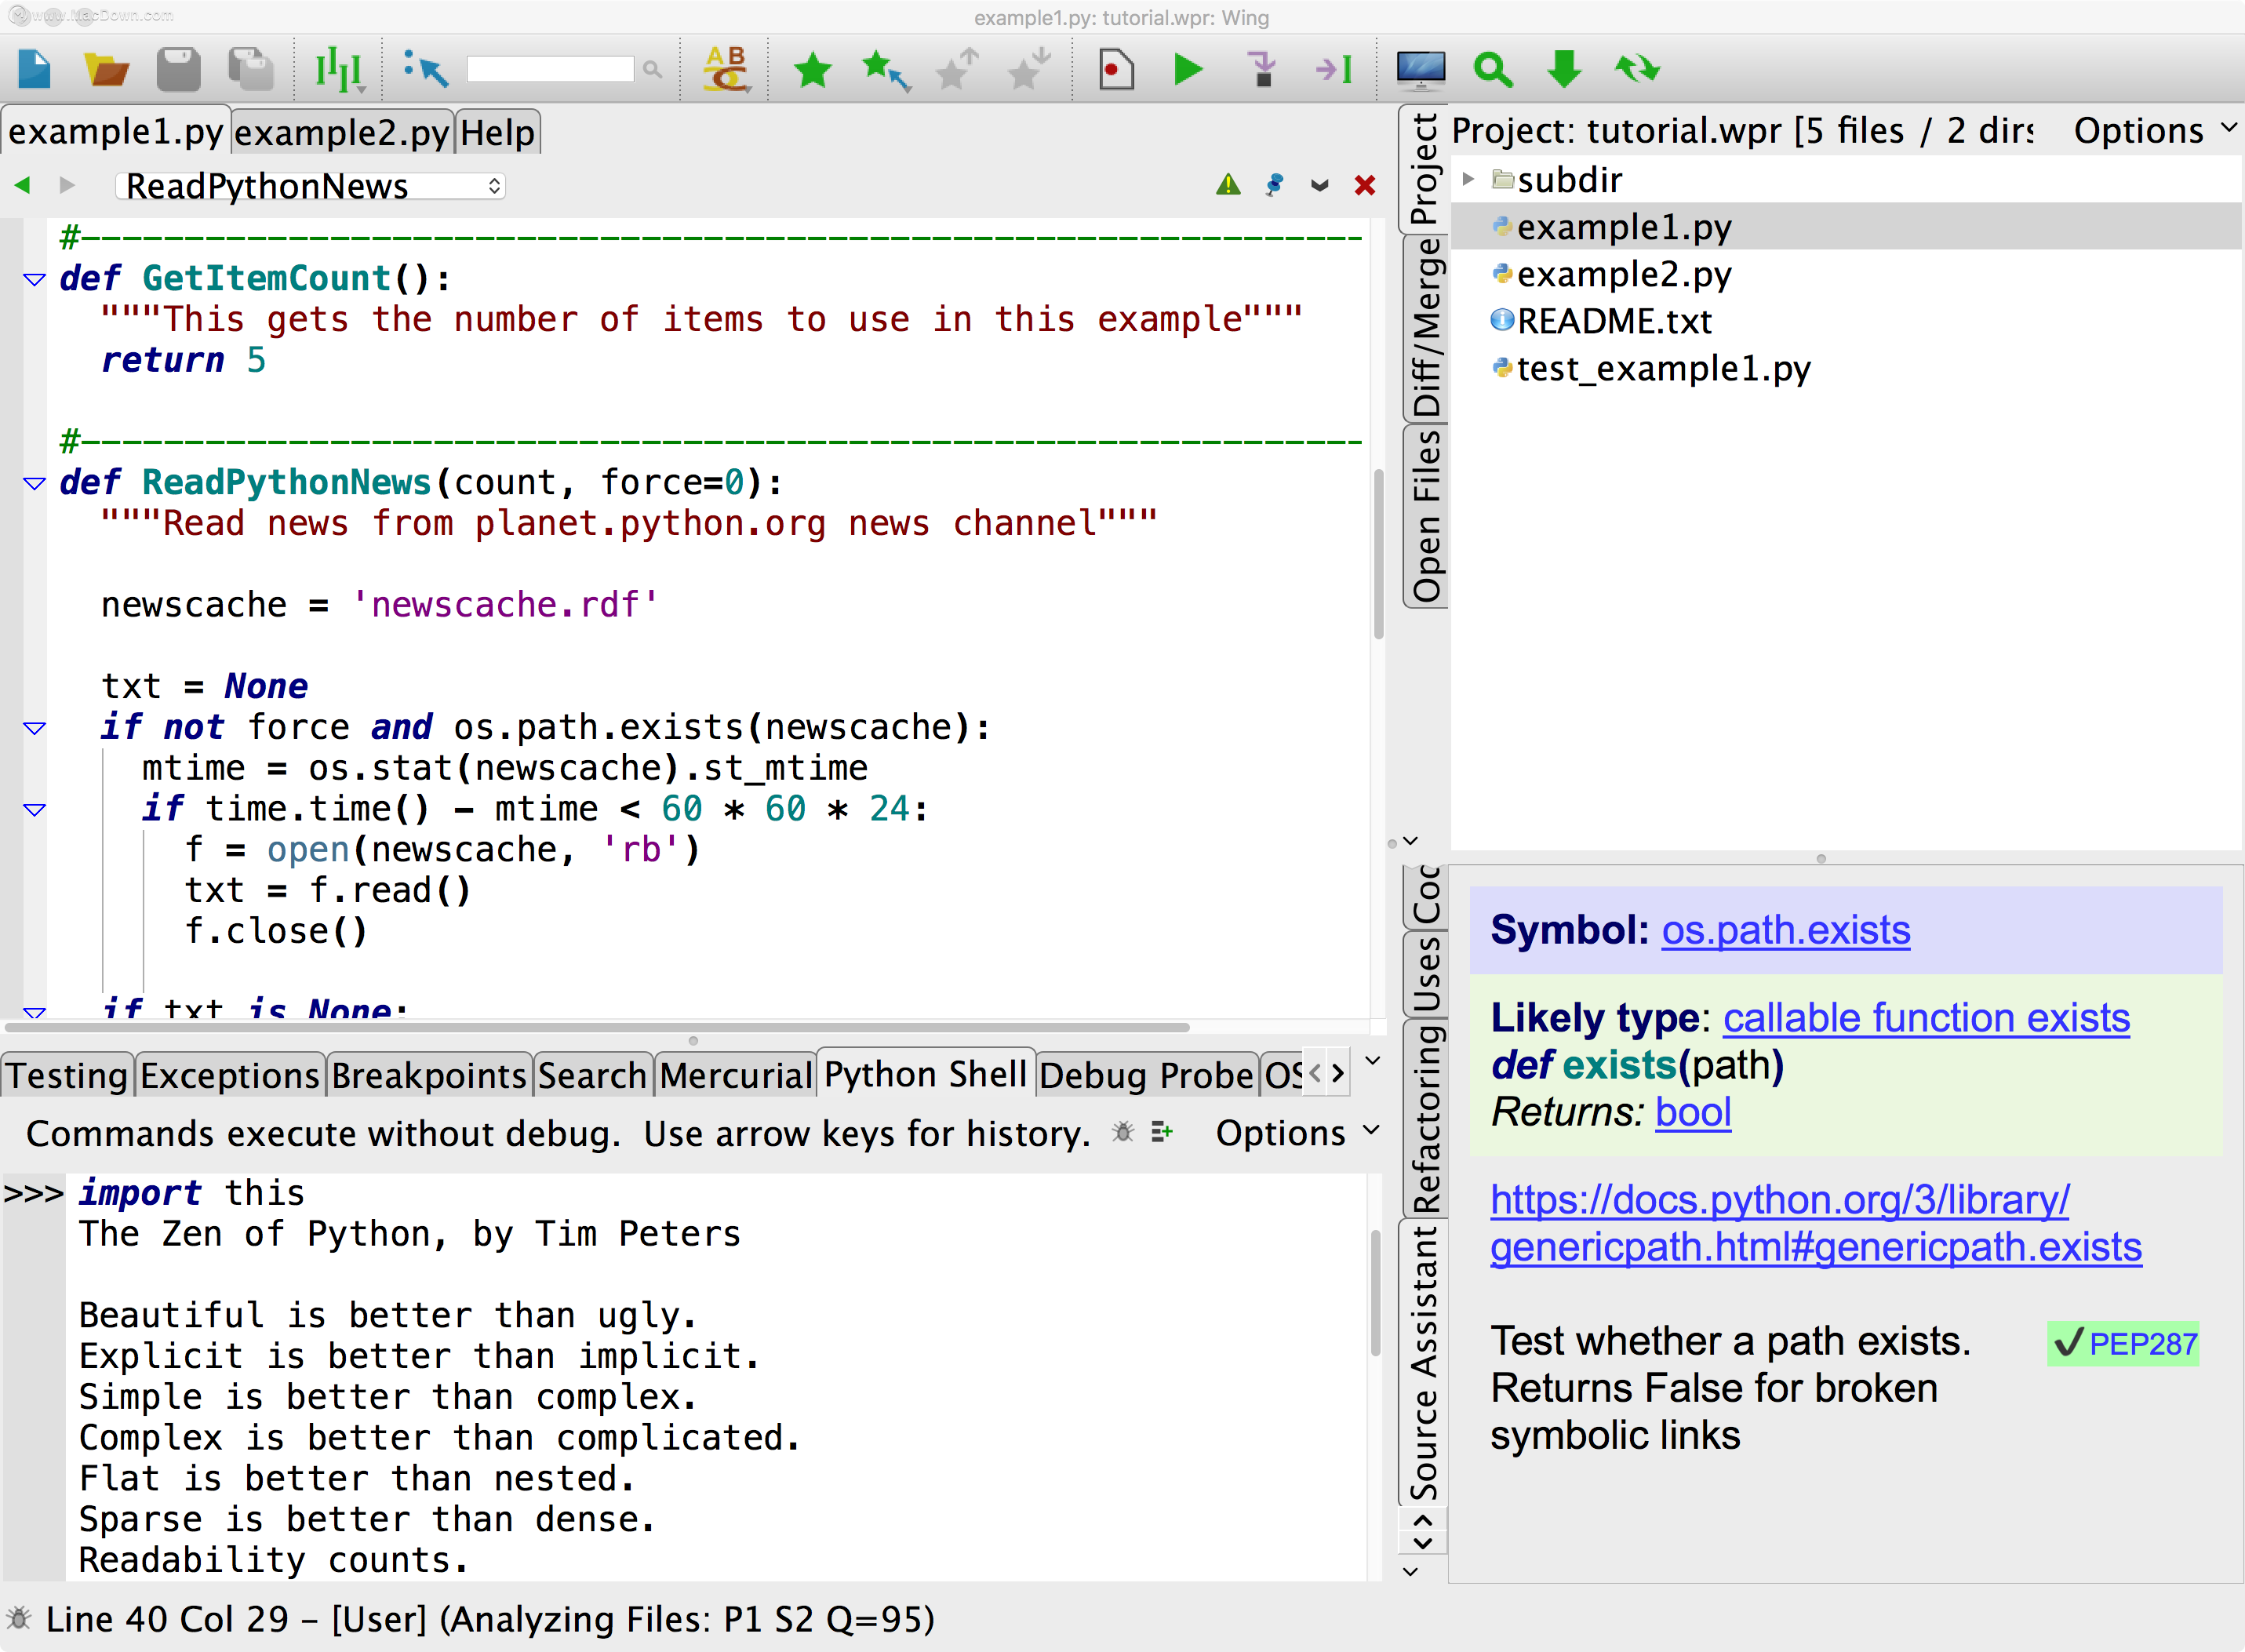
Task: Go back with the green left arrow
Action: pos(23,185)
